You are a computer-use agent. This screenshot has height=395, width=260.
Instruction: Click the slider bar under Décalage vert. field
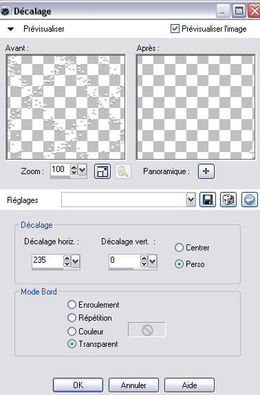coord(133,269)
